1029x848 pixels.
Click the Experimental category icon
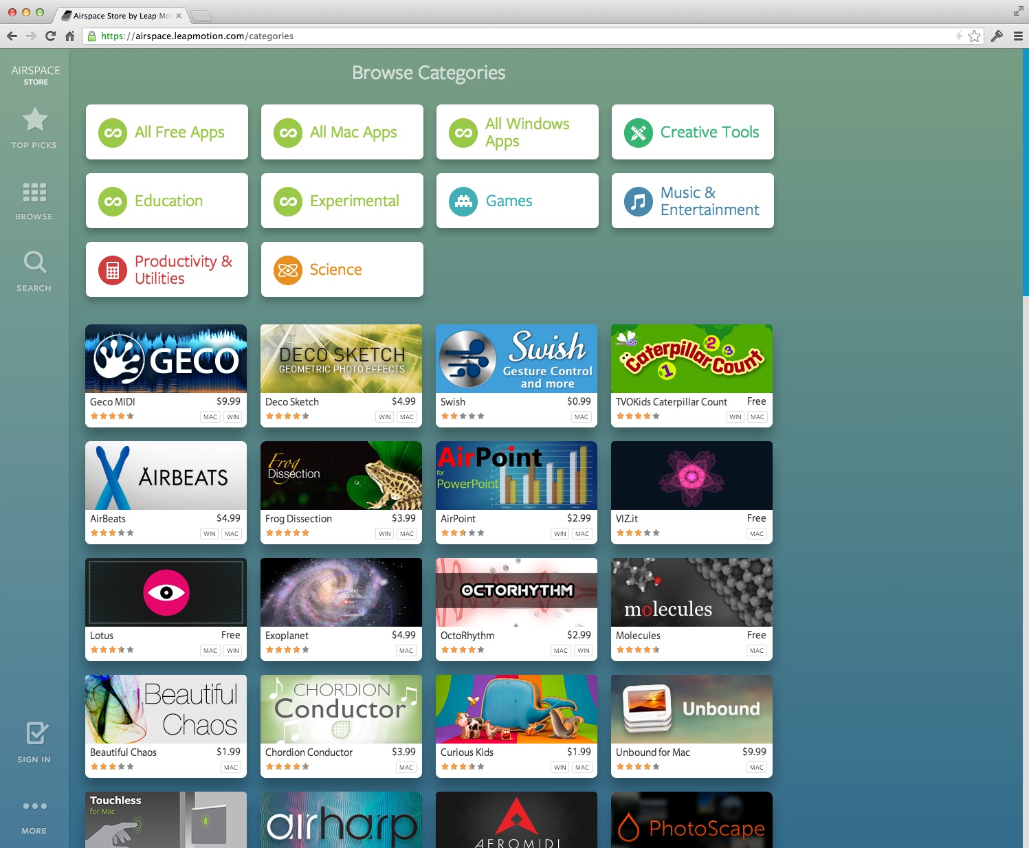click(288, 201)
